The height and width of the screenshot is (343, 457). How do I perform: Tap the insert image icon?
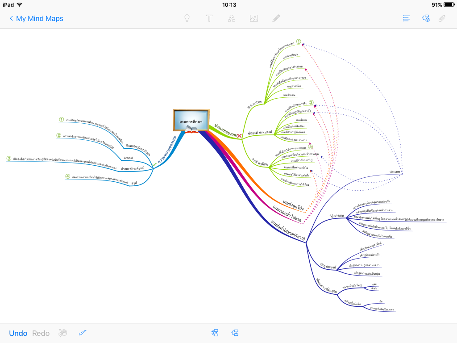click(254, 19)
